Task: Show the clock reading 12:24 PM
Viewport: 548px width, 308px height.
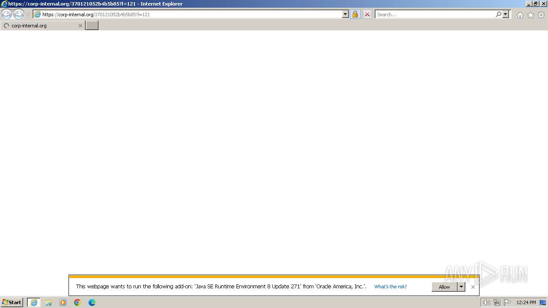Action: (526, 302)
